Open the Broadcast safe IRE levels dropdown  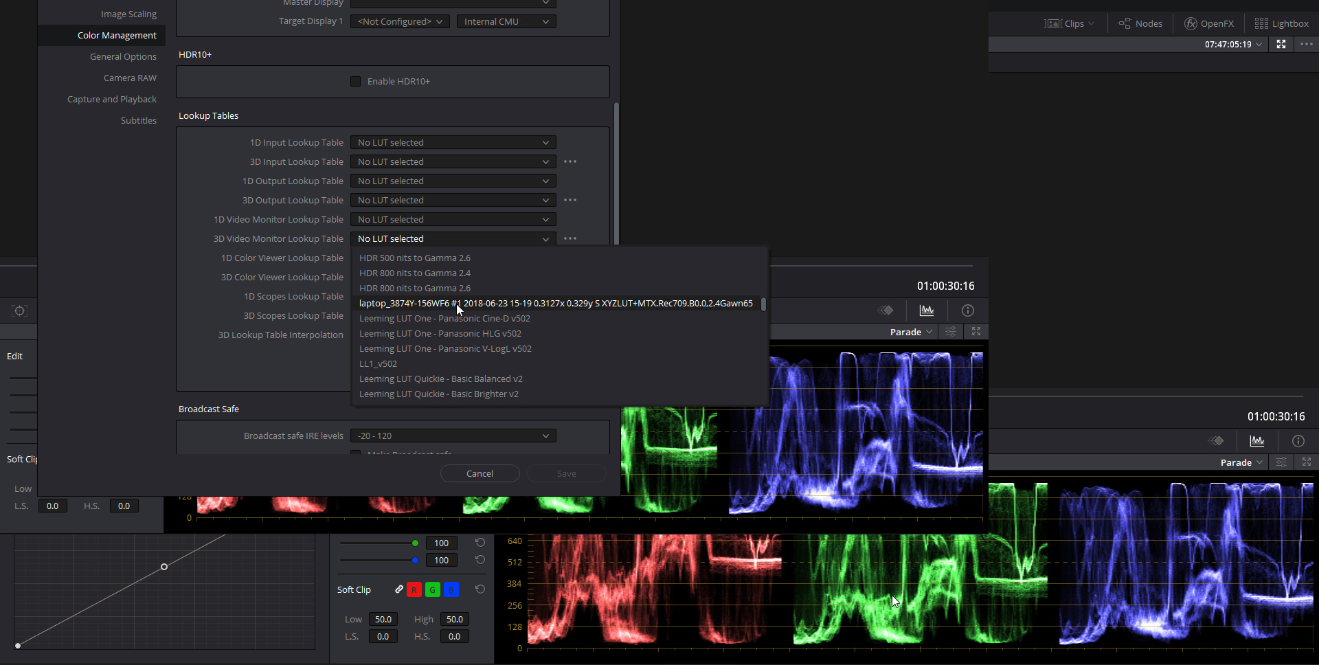(453, 436)
